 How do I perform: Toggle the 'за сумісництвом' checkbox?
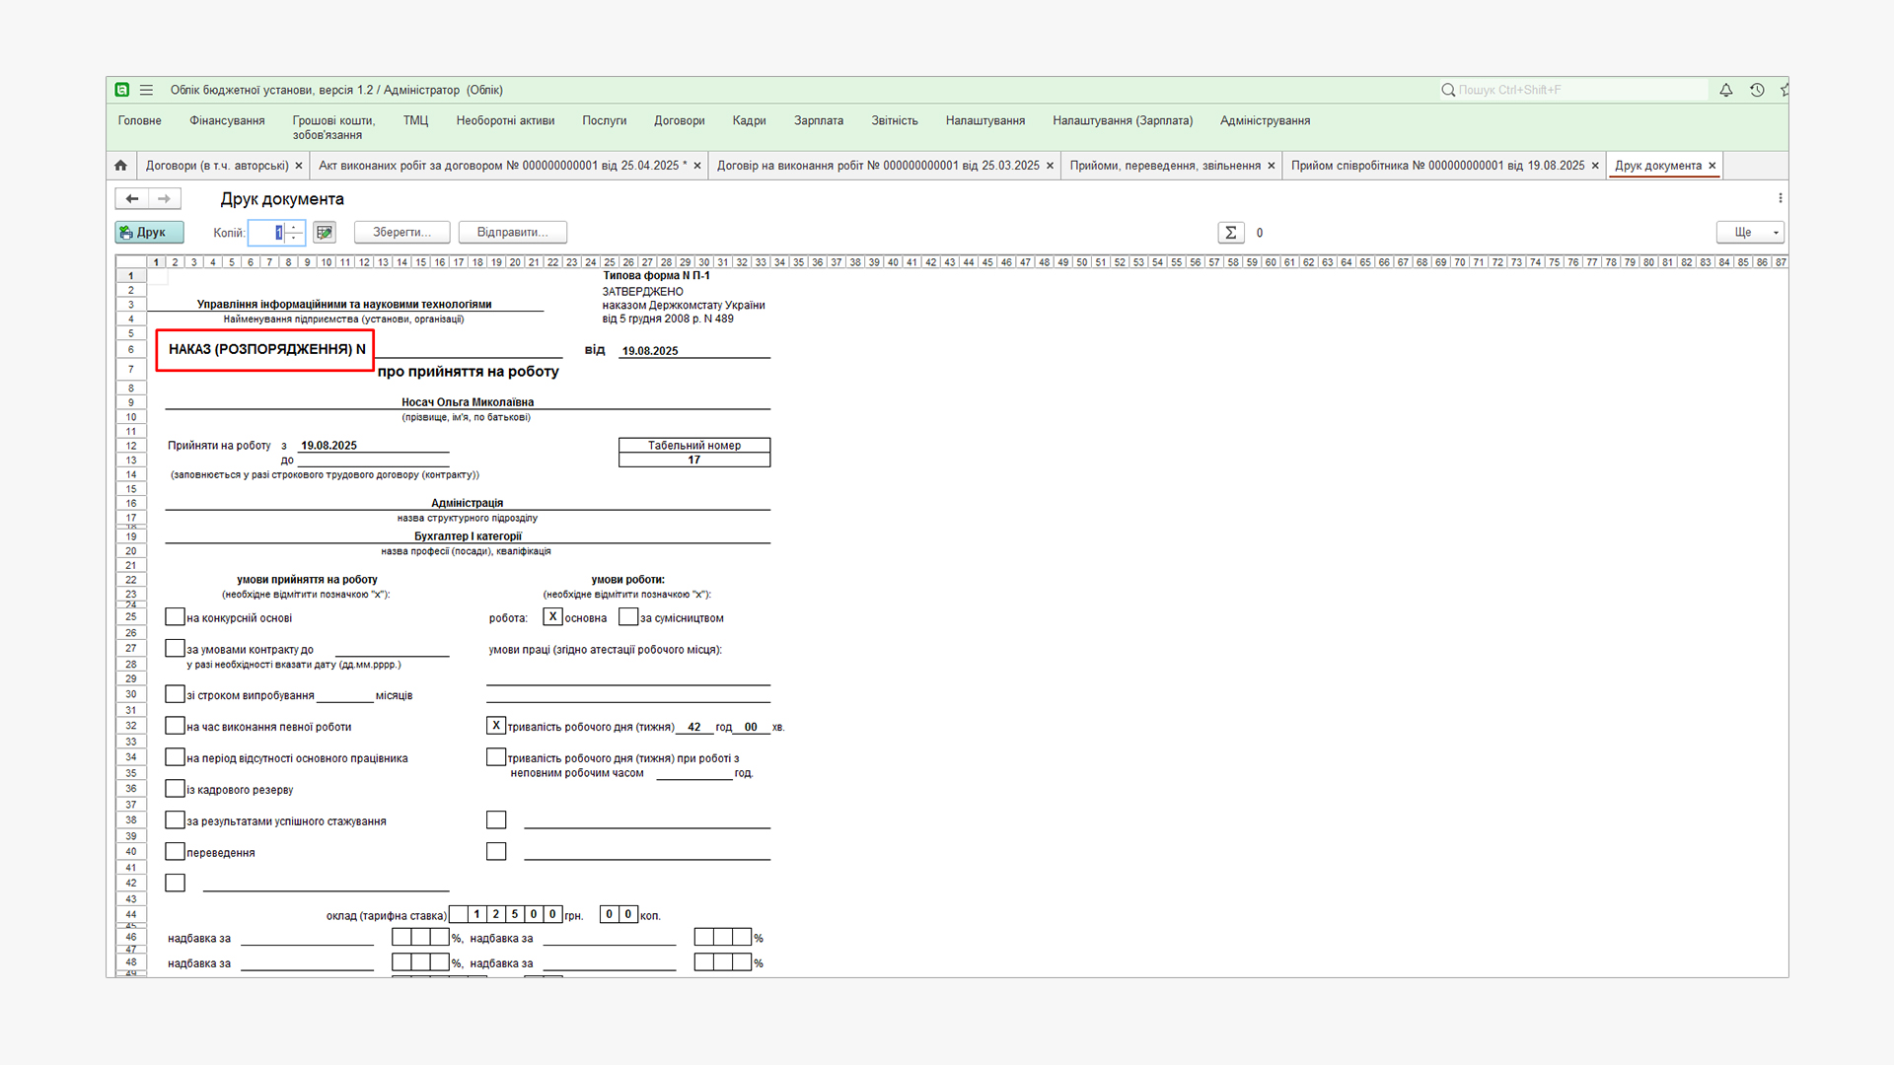click(x=628, y=617)
